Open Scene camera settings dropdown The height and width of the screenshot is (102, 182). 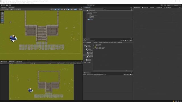(72, 9)
